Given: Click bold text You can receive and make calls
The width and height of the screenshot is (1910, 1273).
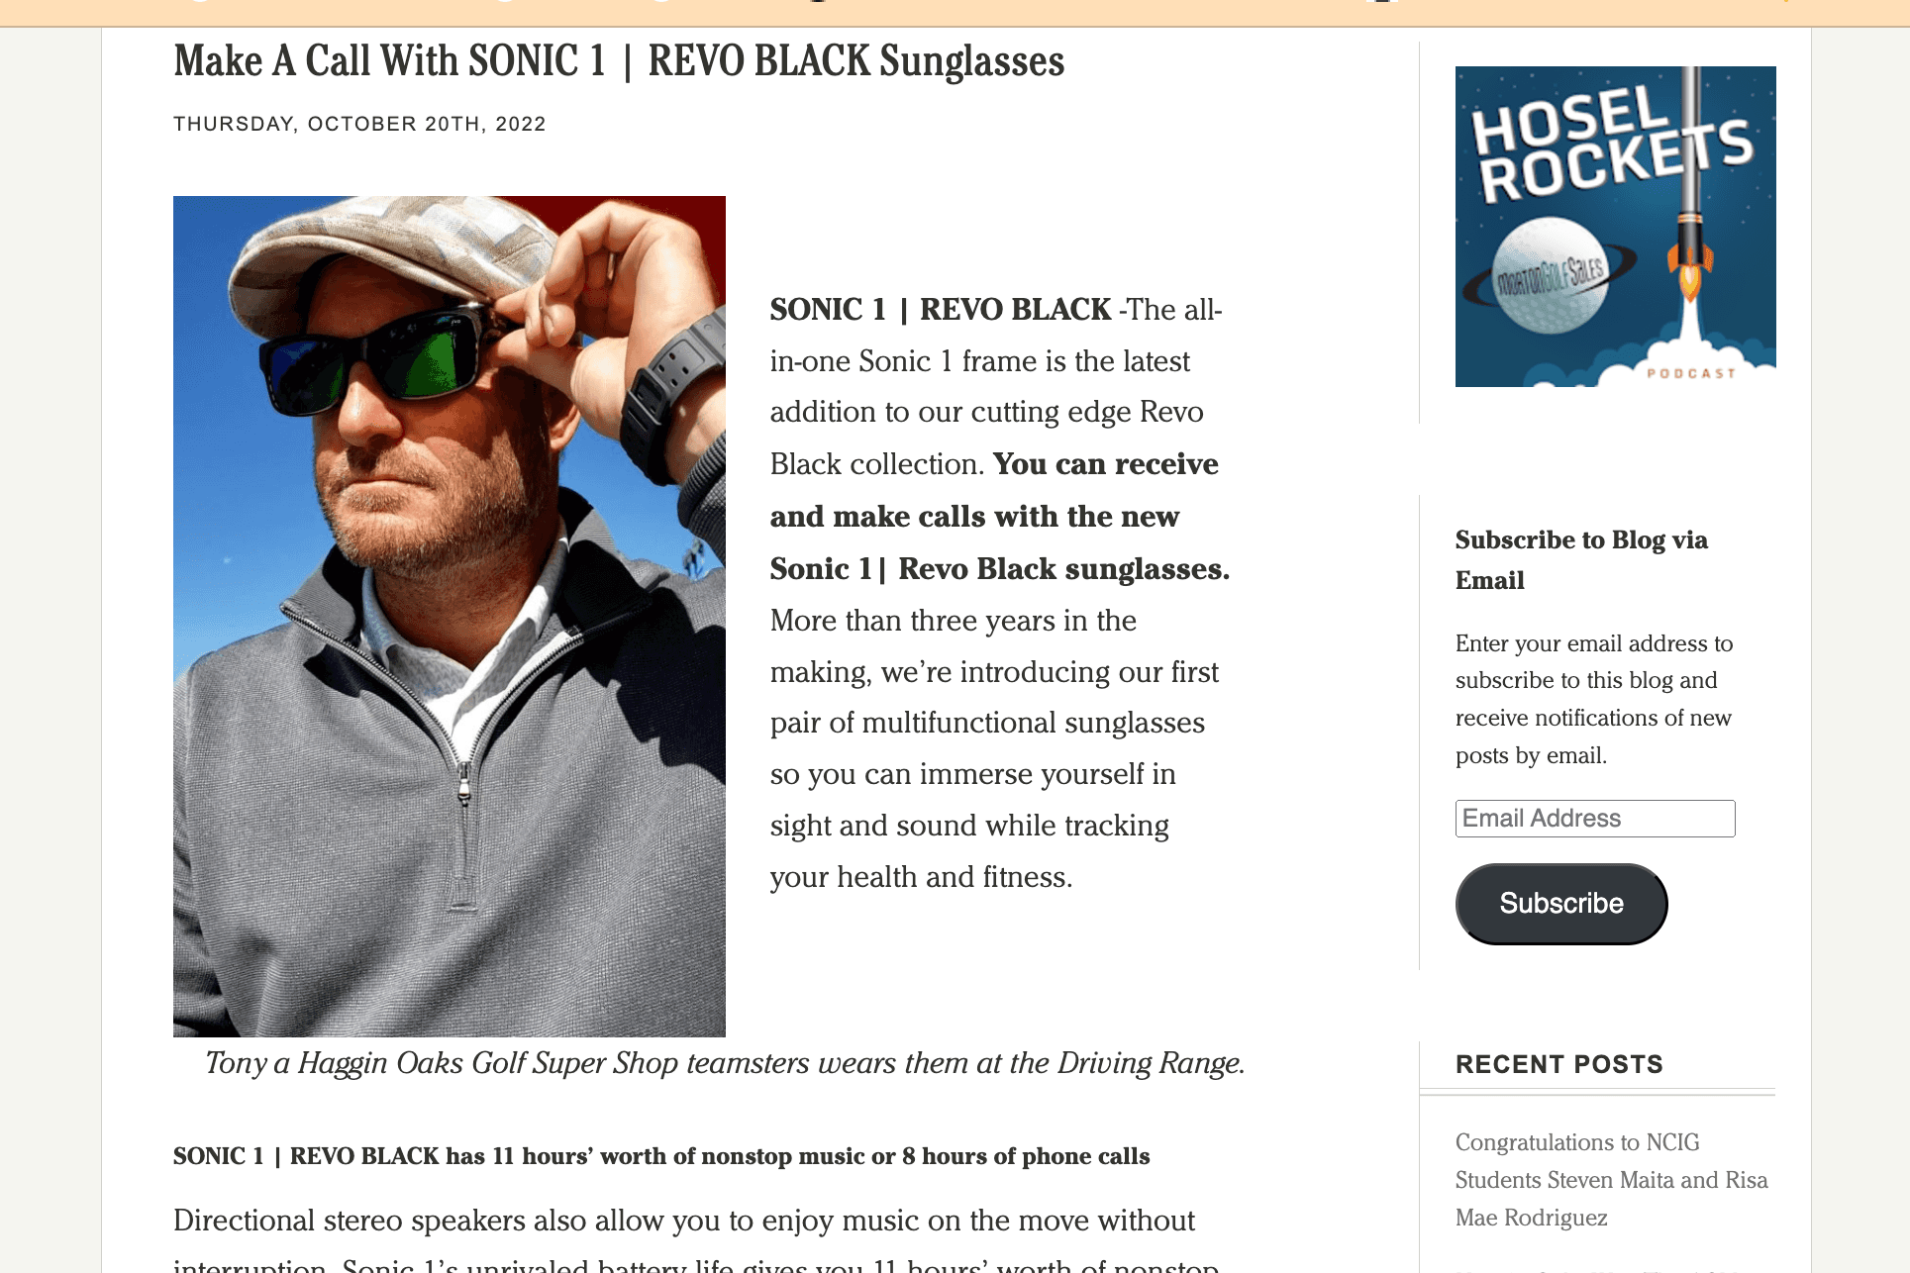Looking at the screenshot, I should click(x=1000, y=517).
